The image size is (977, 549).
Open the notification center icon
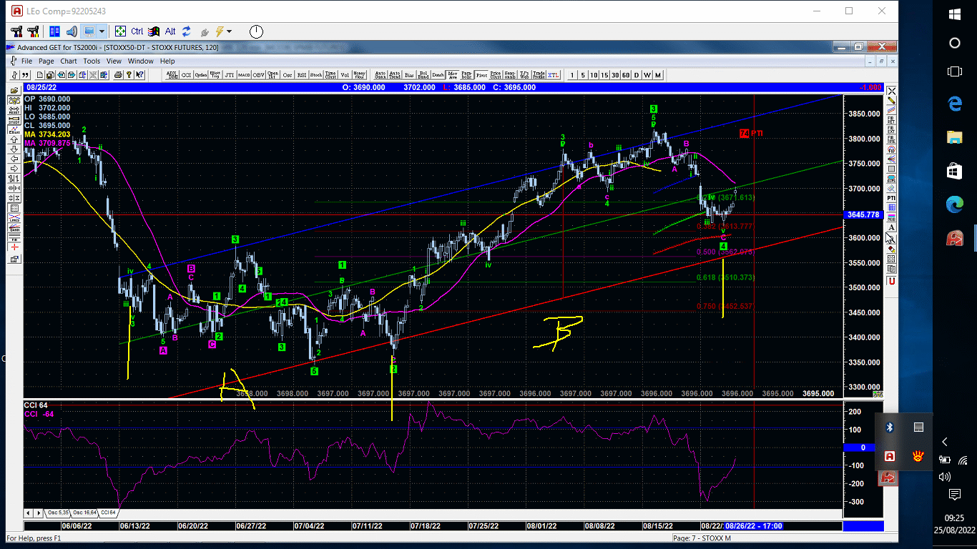[955, 495]
